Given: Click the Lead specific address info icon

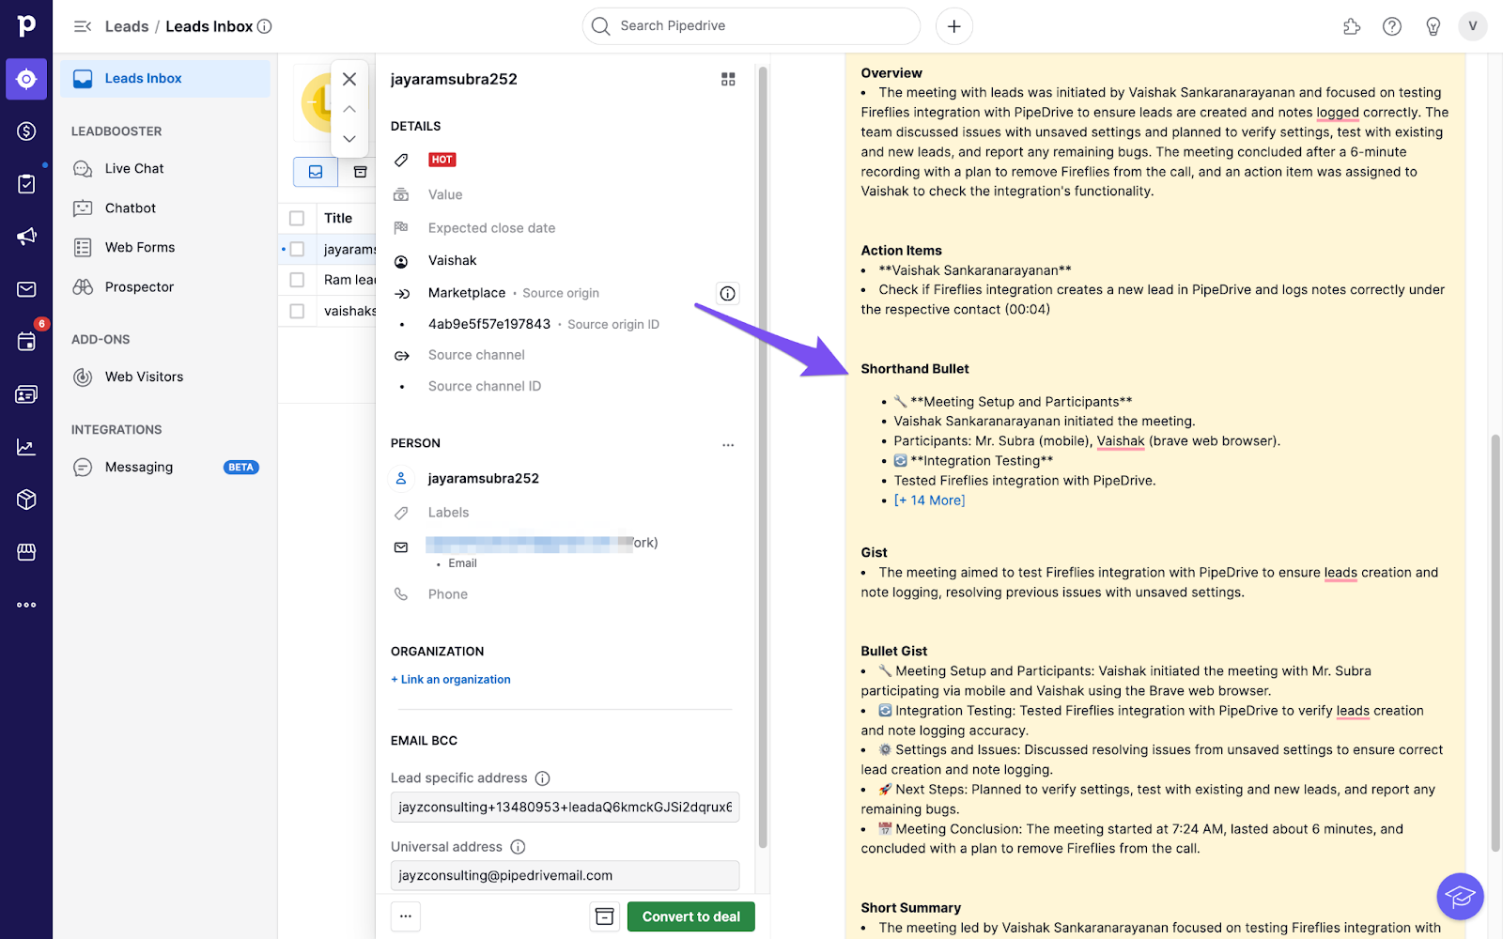Looking at the screenshot, I should pos(543,778).
